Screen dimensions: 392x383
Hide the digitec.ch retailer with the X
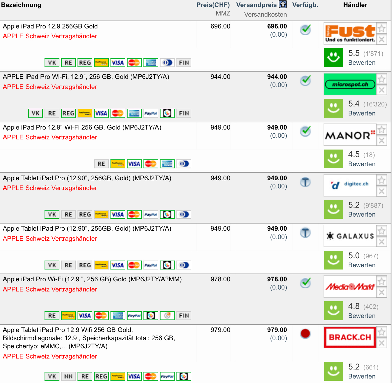coord(382,191)
